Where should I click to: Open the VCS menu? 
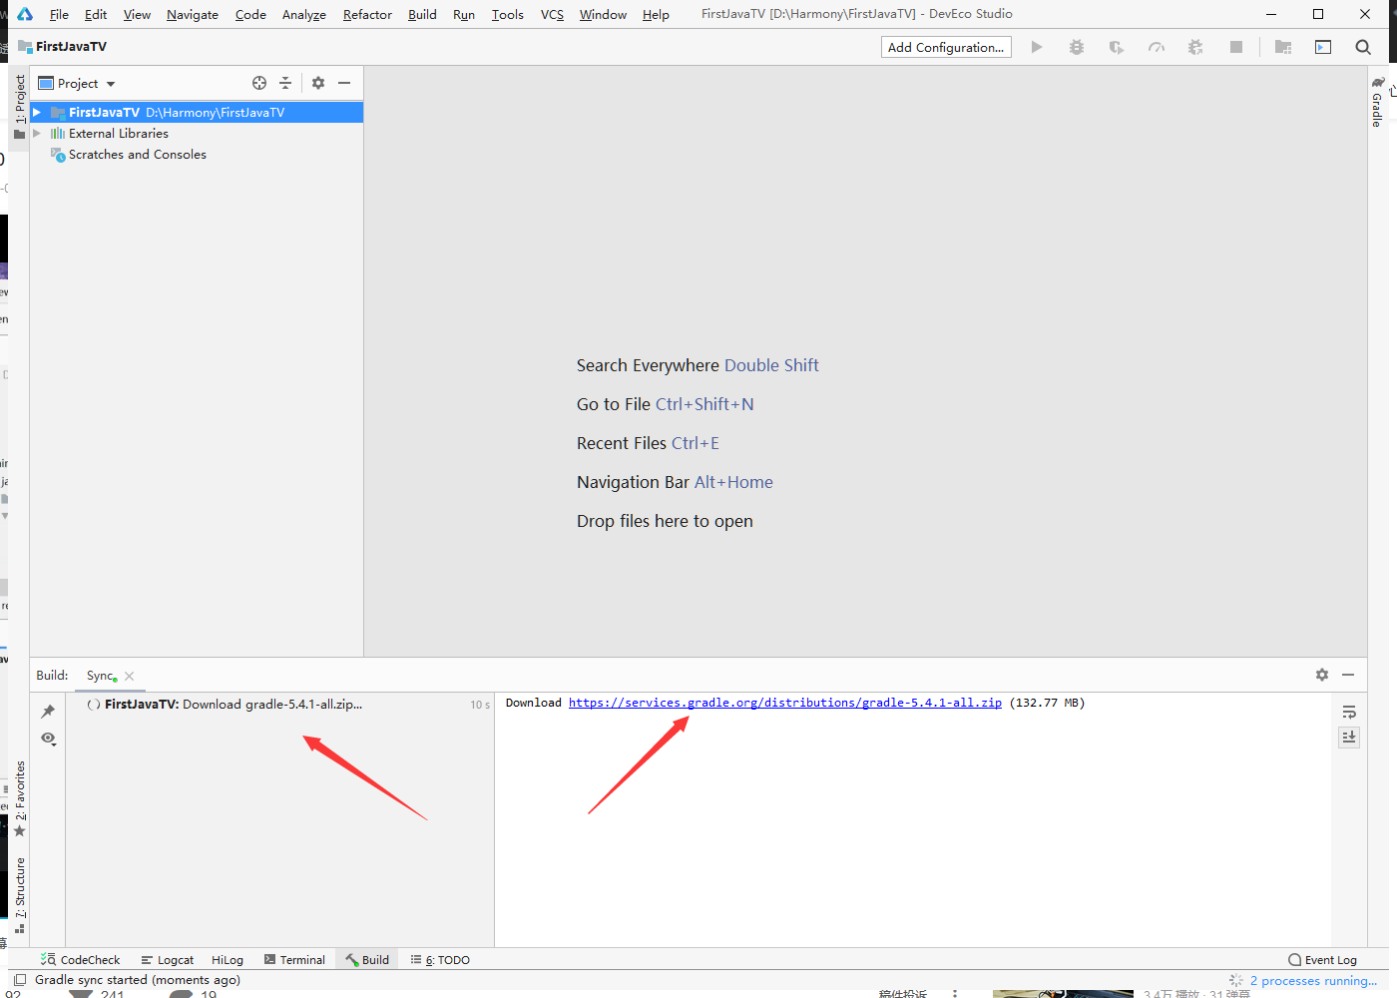tap(552, 14)
